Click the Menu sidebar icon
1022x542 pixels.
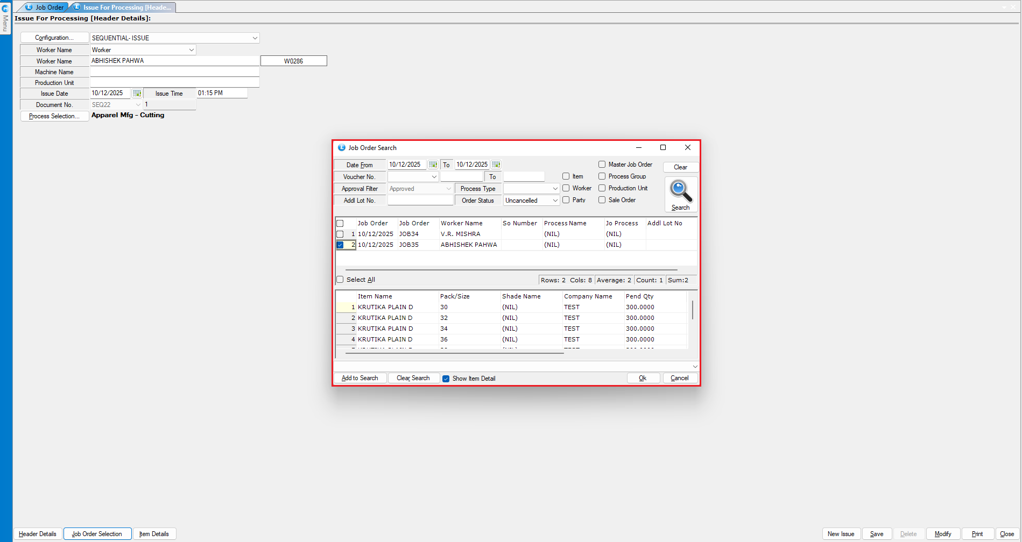point(5,17)
